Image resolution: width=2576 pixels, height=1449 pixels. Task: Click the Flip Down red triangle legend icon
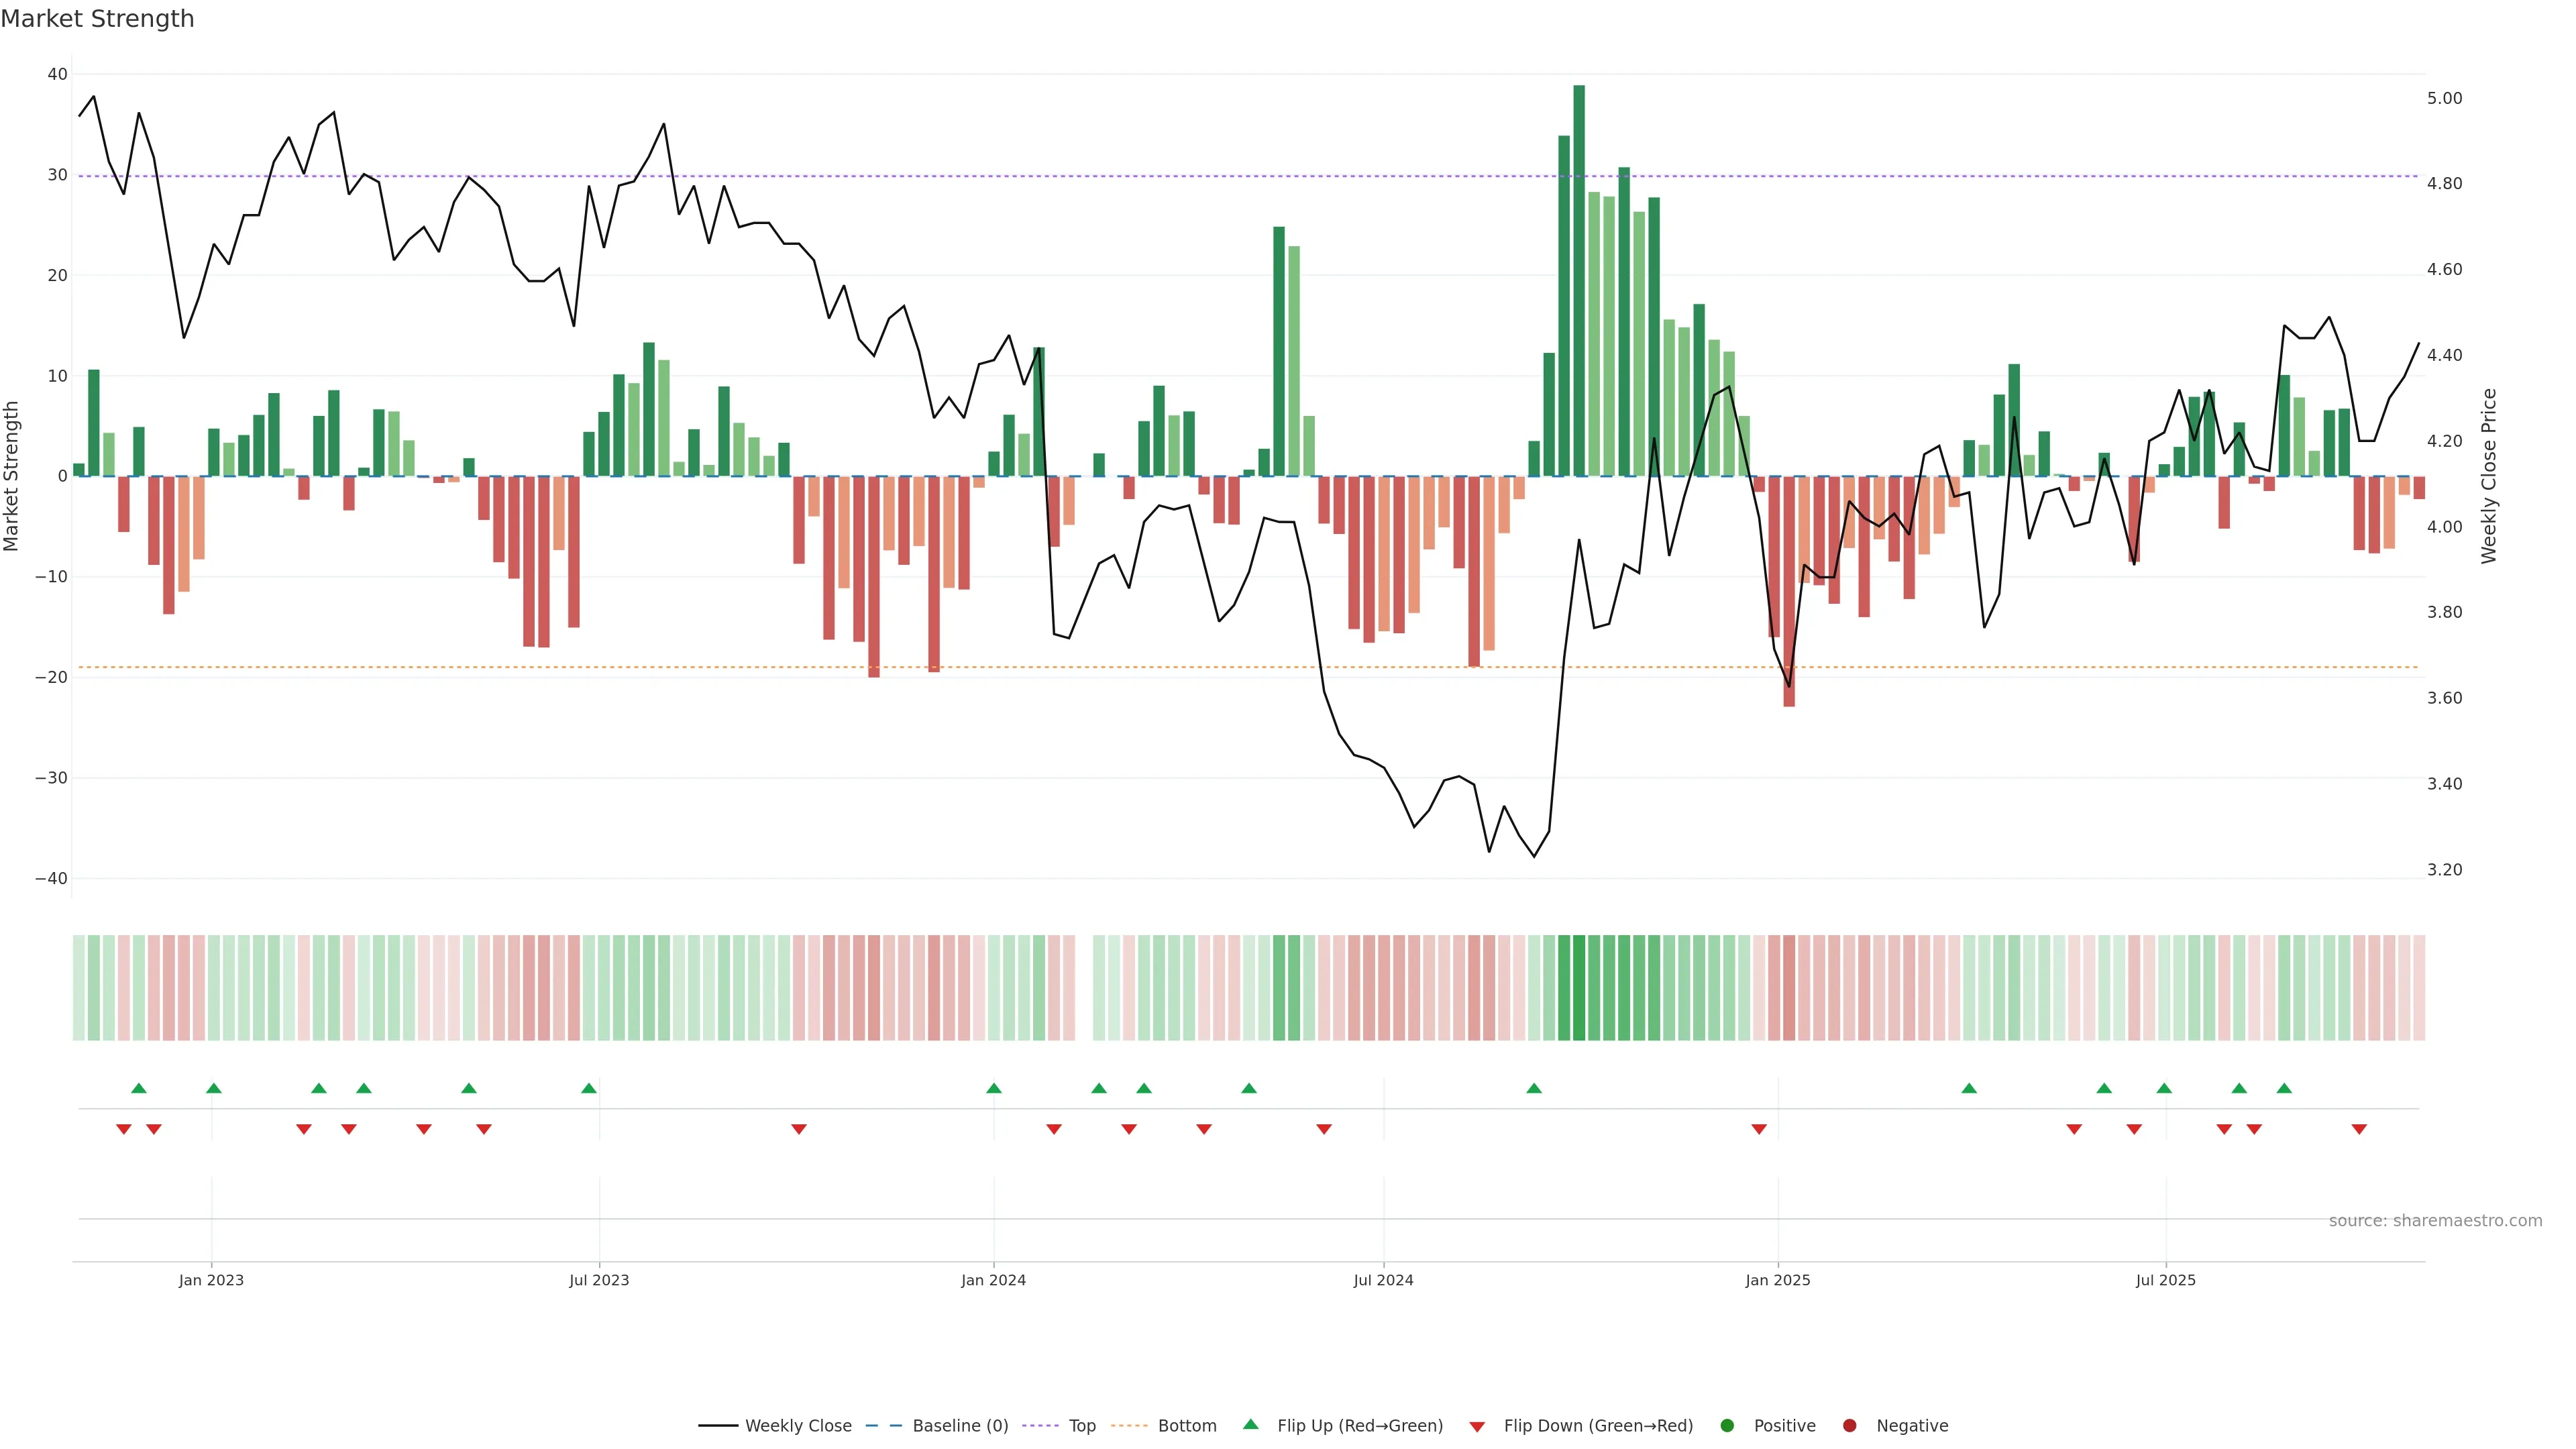coord(1477,1426)
